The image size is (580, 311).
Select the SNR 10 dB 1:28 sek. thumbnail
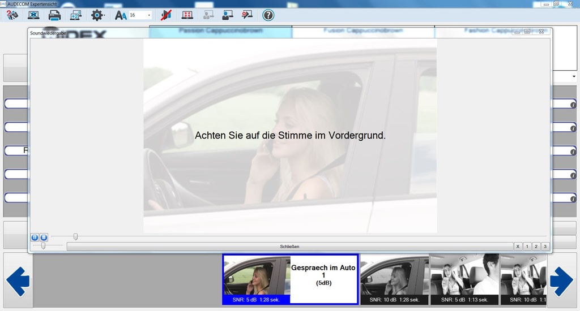coord(394,279)
